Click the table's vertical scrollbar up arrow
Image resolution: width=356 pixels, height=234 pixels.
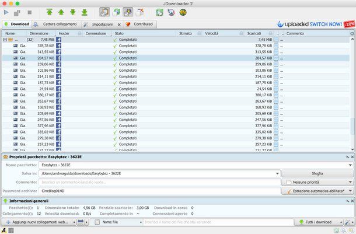352,39
